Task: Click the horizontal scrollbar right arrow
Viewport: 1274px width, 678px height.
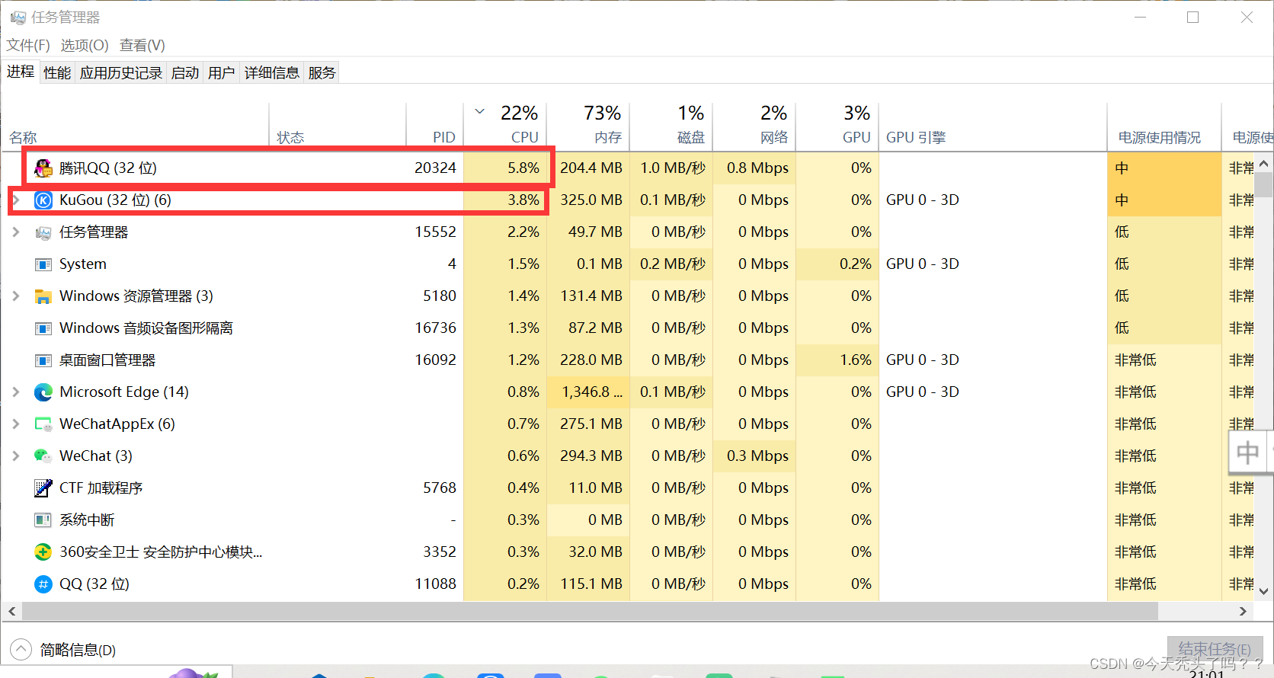Action: 1243,611
